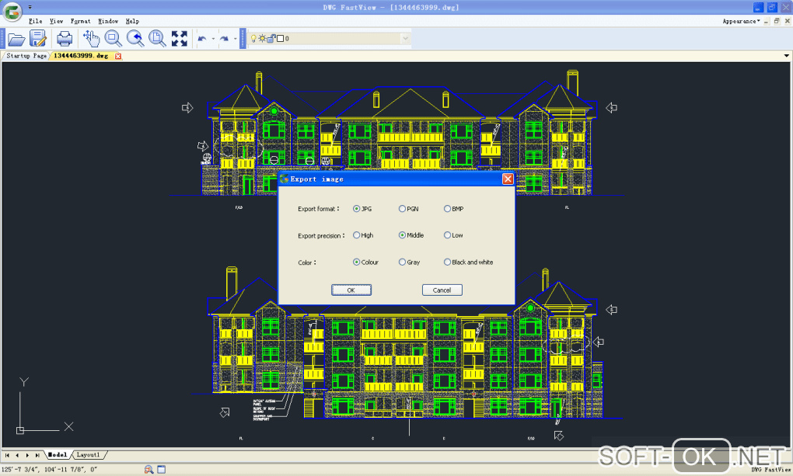The image size is (793, 476).
Task: Expand the Undo history dropdown arrow
Action: click(213, 38)
